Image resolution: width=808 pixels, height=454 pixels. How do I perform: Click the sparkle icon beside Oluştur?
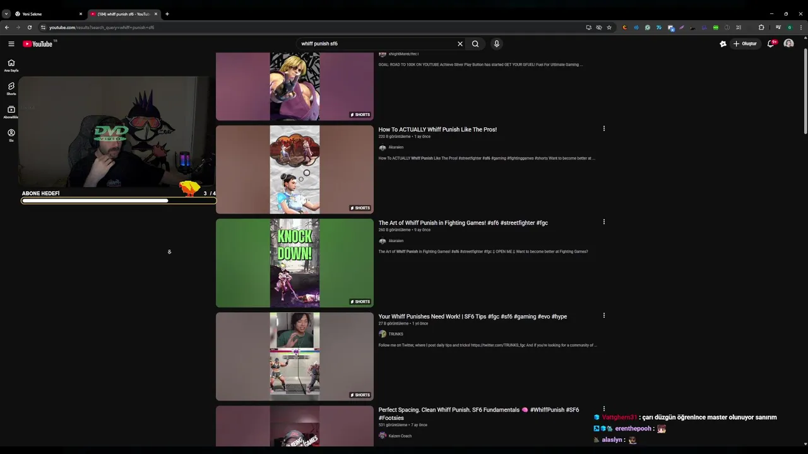(x=723, y=44)
